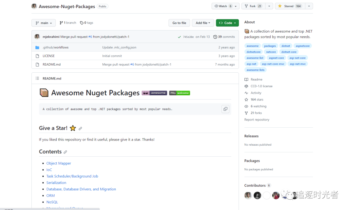
Task: Select the awesome-list topic tag
Action: coord(255,58)
